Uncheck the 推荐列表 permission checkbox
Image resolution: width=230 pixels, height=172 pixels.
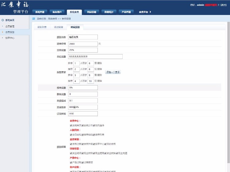click(x=94, y=135)
